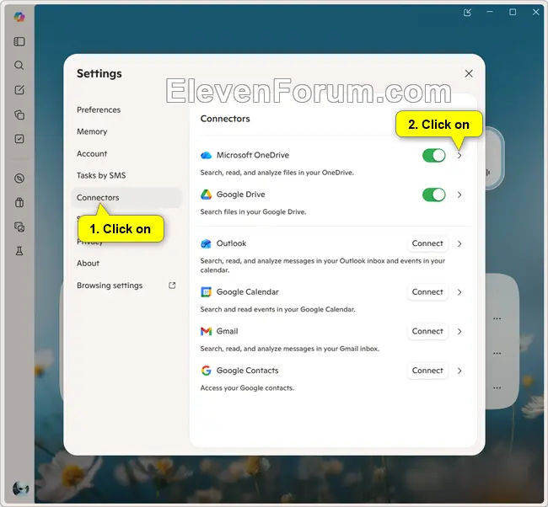Expand the Google Contacts chevron

[x=459, y=371]
